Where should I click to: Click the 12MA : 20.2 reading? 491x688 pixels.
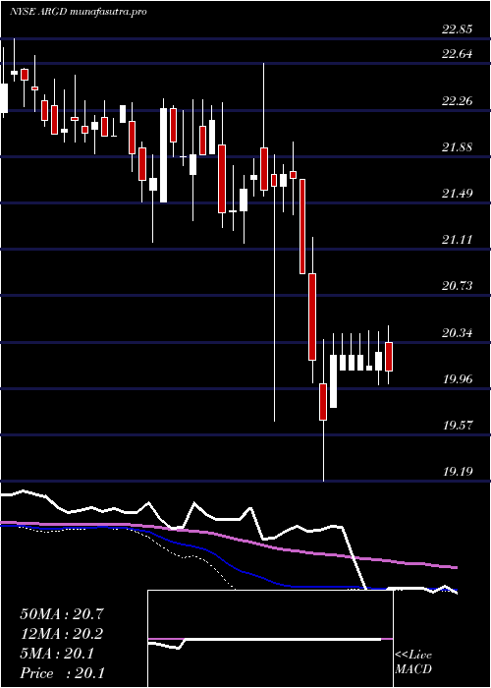click(62, 634)
